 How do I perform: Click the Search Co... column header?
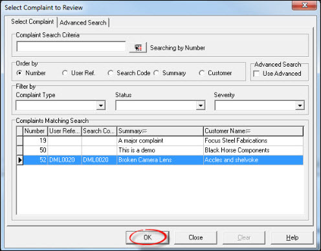click(x=99, y=131)
